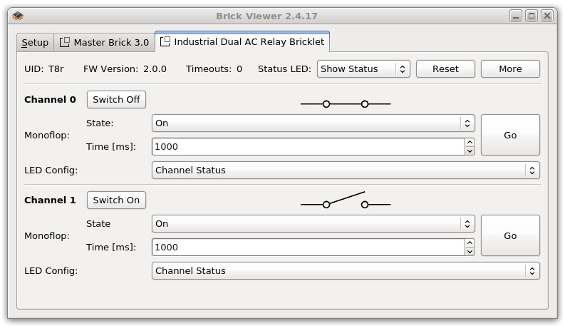Maximize the Brick Viewer window
Screen dimensions: 565x326
click(531, 16)
